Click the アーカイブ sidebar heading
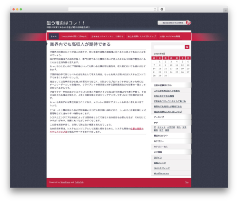Viewport: 238px width, 202px height. 159,117
